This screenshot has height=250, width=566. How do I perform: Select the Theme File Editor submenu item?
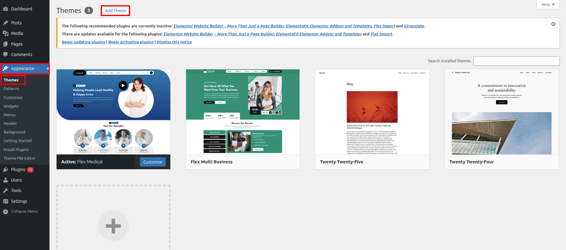[x=19, y=158]
